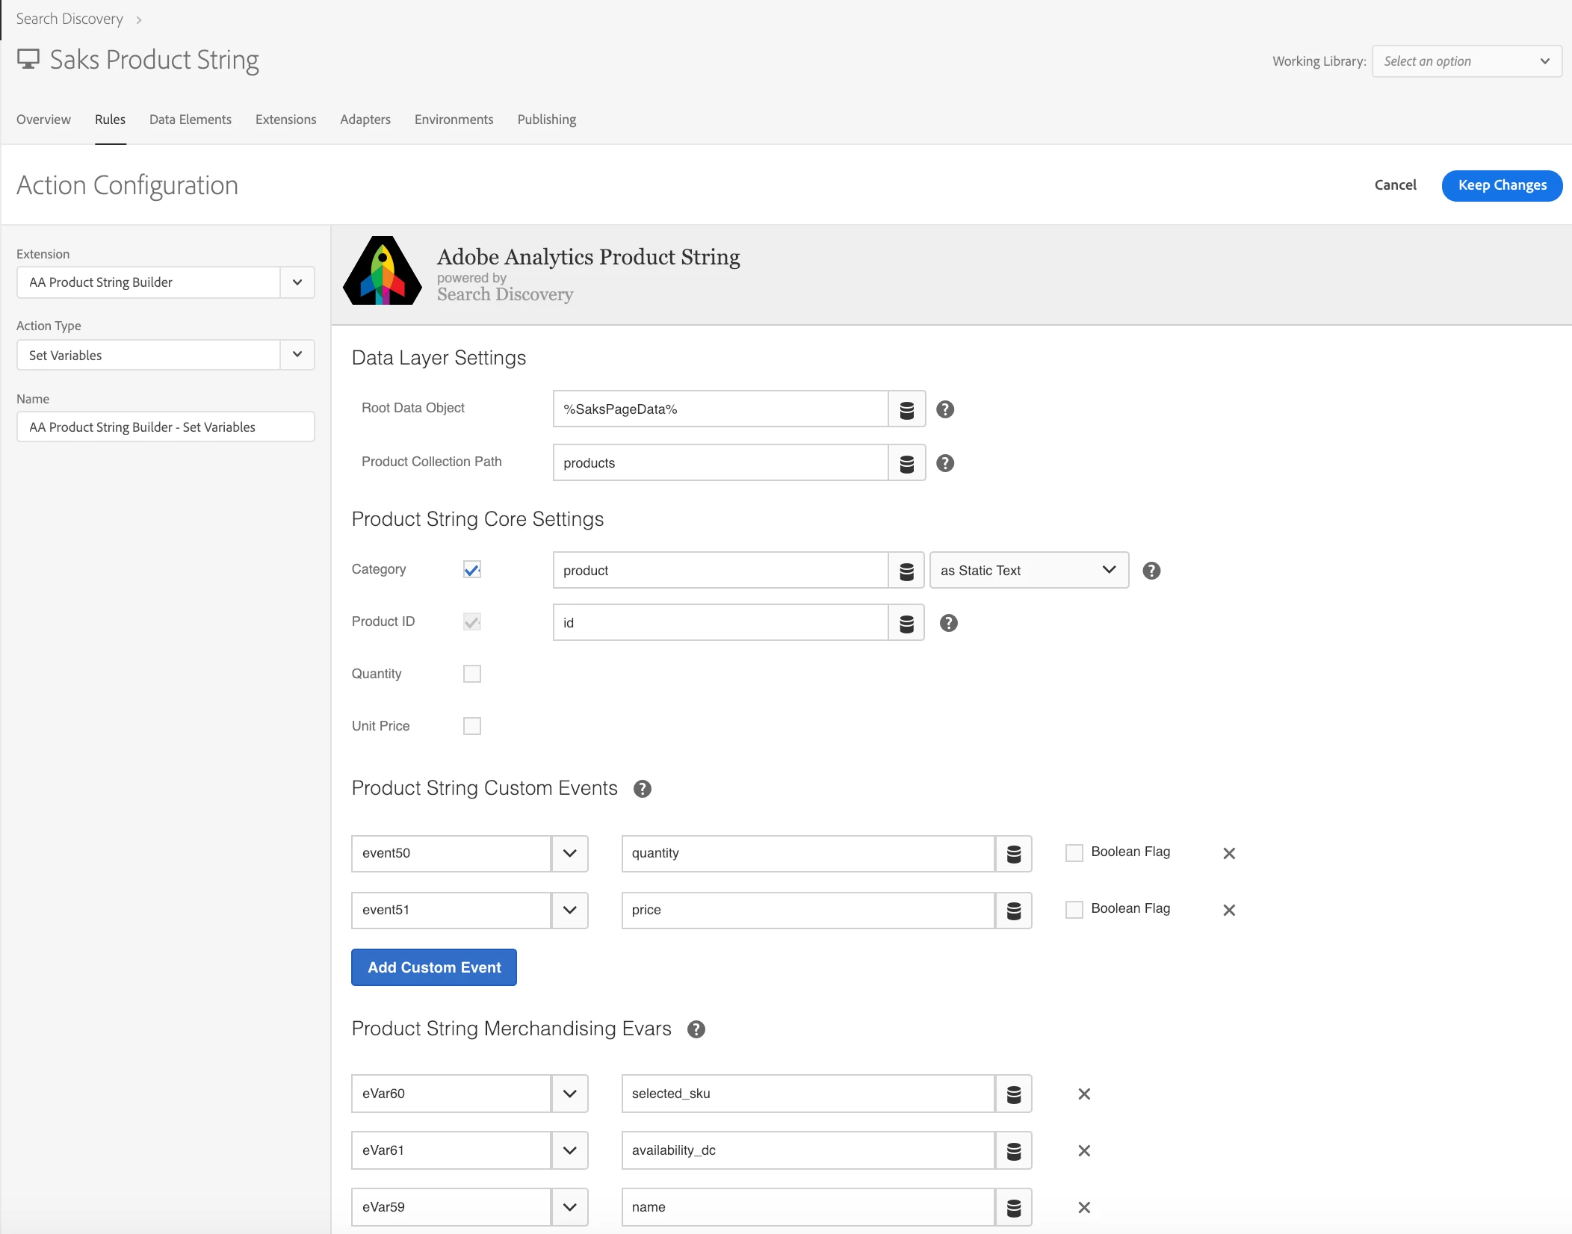Click the Keep Changes button

[1502, 185]
